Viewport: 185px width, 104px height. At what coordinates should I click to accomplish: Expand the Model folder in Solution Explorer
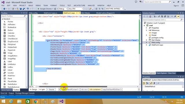147,35
